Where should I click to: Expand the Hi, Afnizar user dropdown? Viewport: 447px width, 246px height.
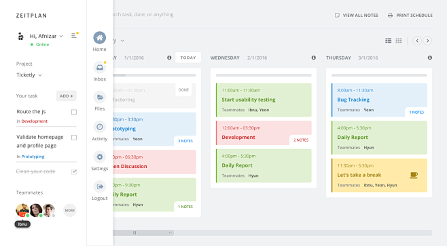(x=61, y=36)
